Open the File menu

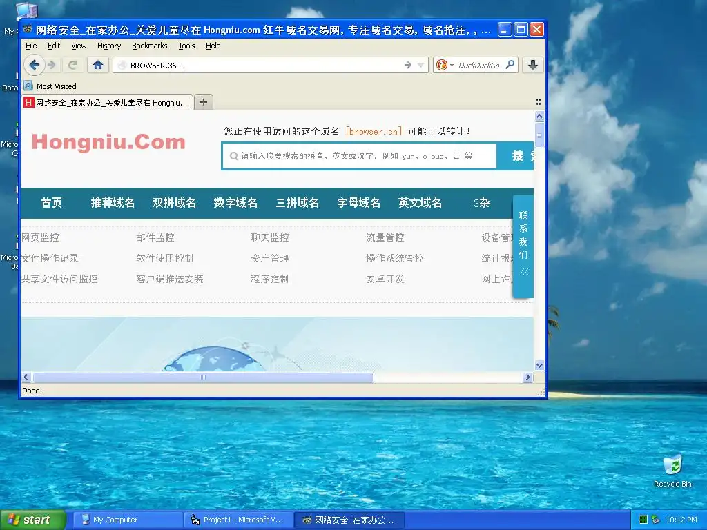(31, 46)
